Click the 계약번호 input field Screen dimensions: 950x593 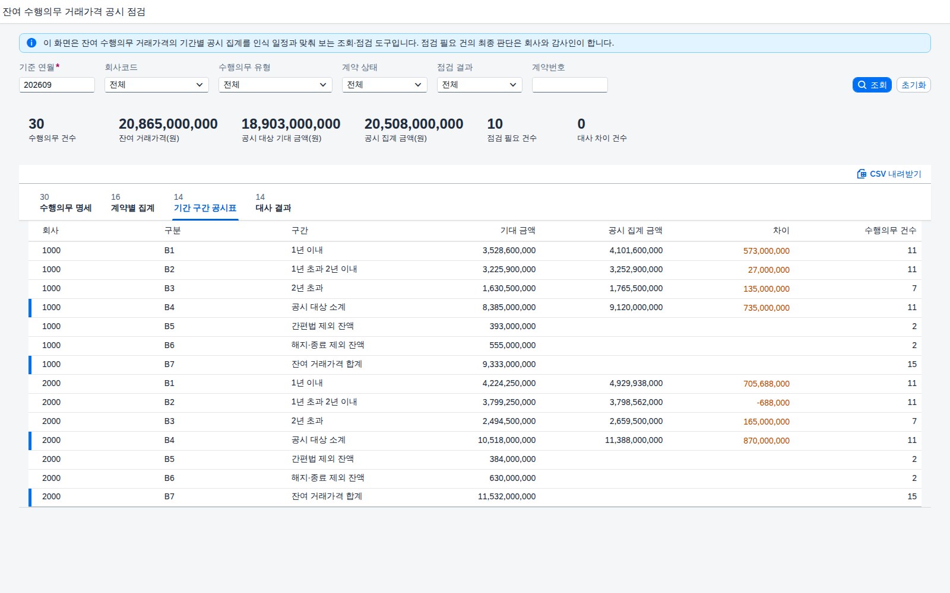click(570, 85)
